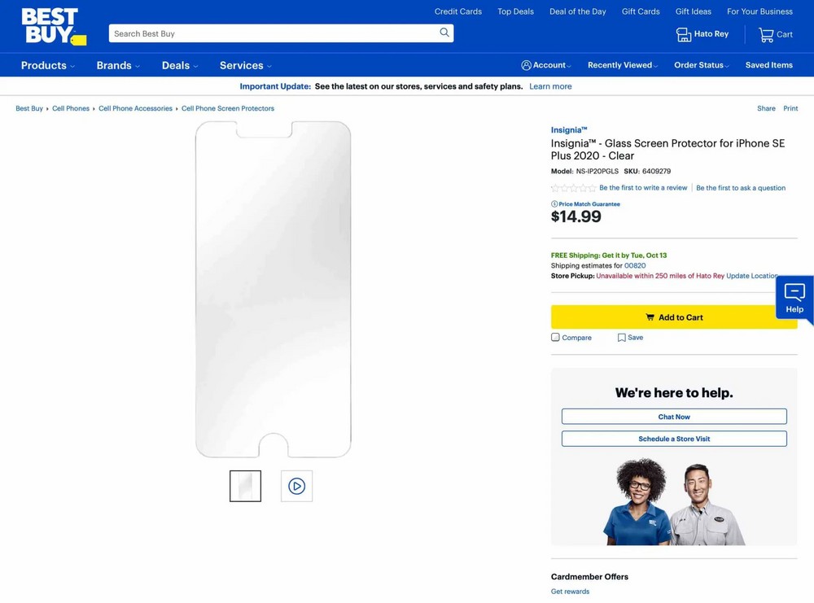Expand the Products dropdown menu
814x603 pixels.
coord(48,65)
